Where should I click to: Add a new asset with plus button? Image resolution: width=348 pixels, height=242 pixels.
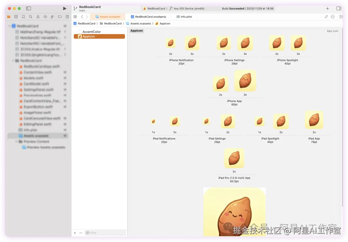tap(75, 233)
